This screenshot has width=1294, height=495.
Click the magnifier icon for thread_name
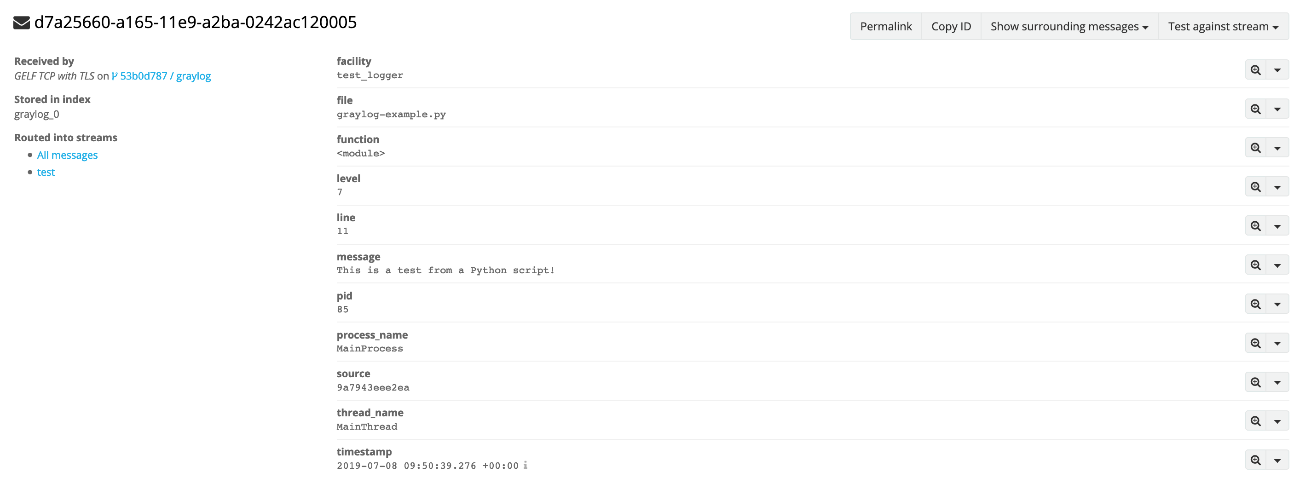(1255, 420)
